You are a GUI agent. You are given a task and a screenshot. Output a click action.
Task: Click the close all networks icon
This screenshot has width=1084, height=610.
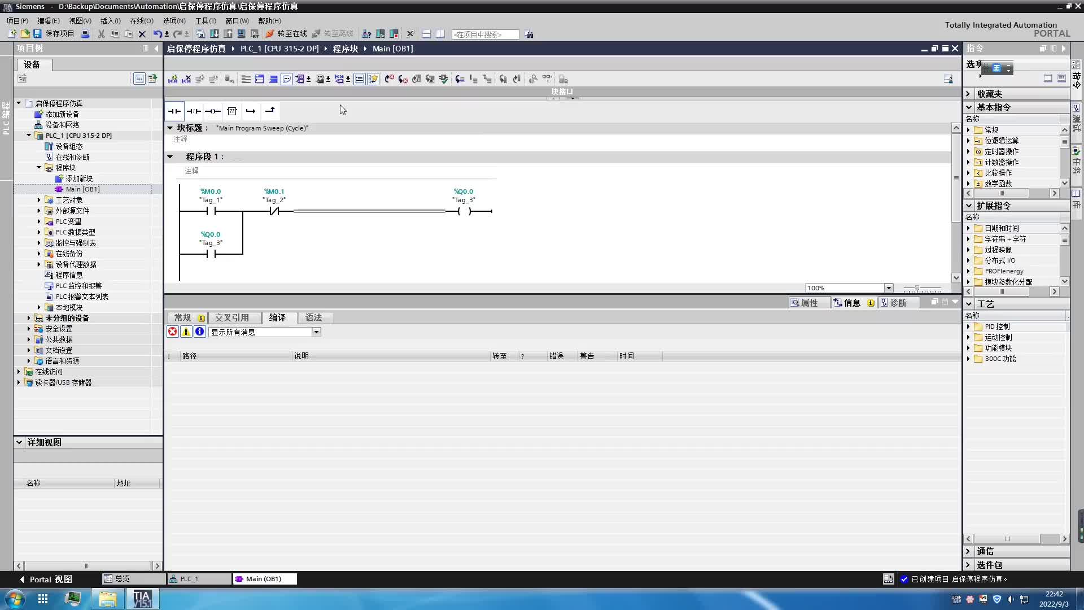point(273,79)
